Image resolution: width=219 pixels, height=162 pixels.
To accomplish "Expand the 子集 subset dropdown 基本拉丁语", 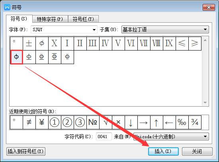I will pyautogui.click(x=165, y=29).
